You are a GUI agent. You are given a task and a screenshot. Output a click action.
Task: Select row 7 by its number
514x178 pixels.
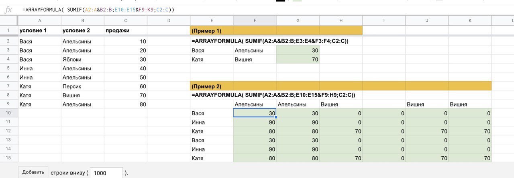8,86
